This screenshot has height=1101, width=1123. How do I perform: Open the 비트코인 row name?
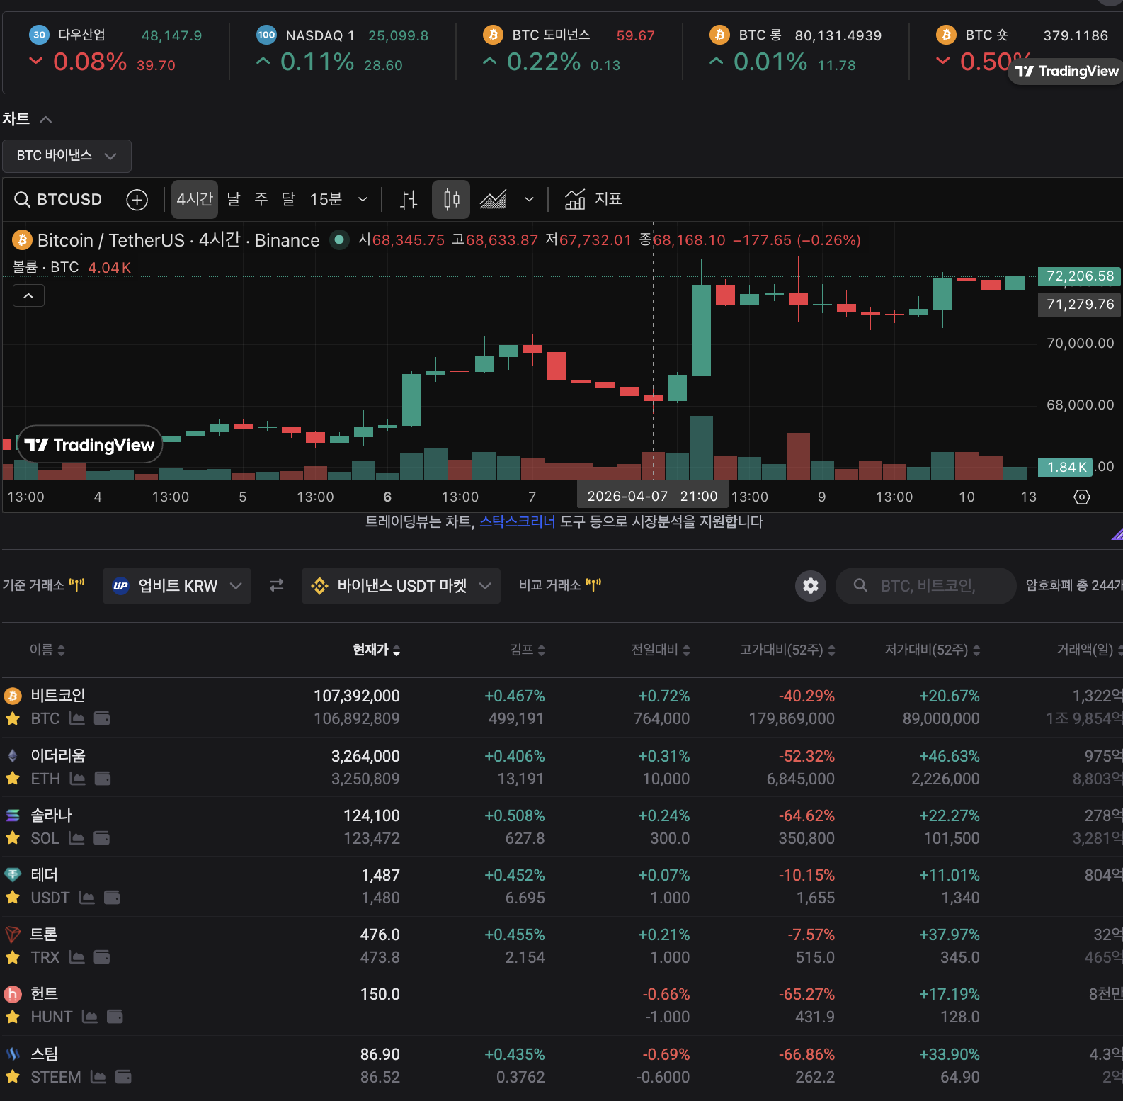(58, 696)
